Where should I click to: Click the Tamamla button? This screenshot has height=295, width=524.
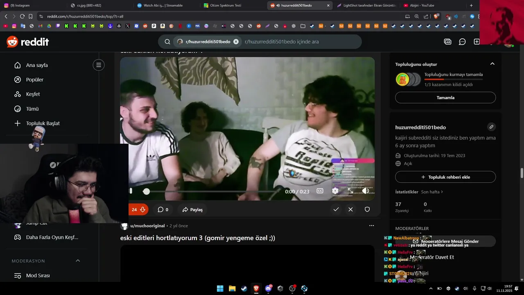click(445, 98)
